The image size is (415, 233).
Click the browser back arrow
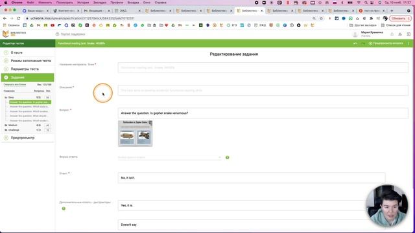[5, 18]
